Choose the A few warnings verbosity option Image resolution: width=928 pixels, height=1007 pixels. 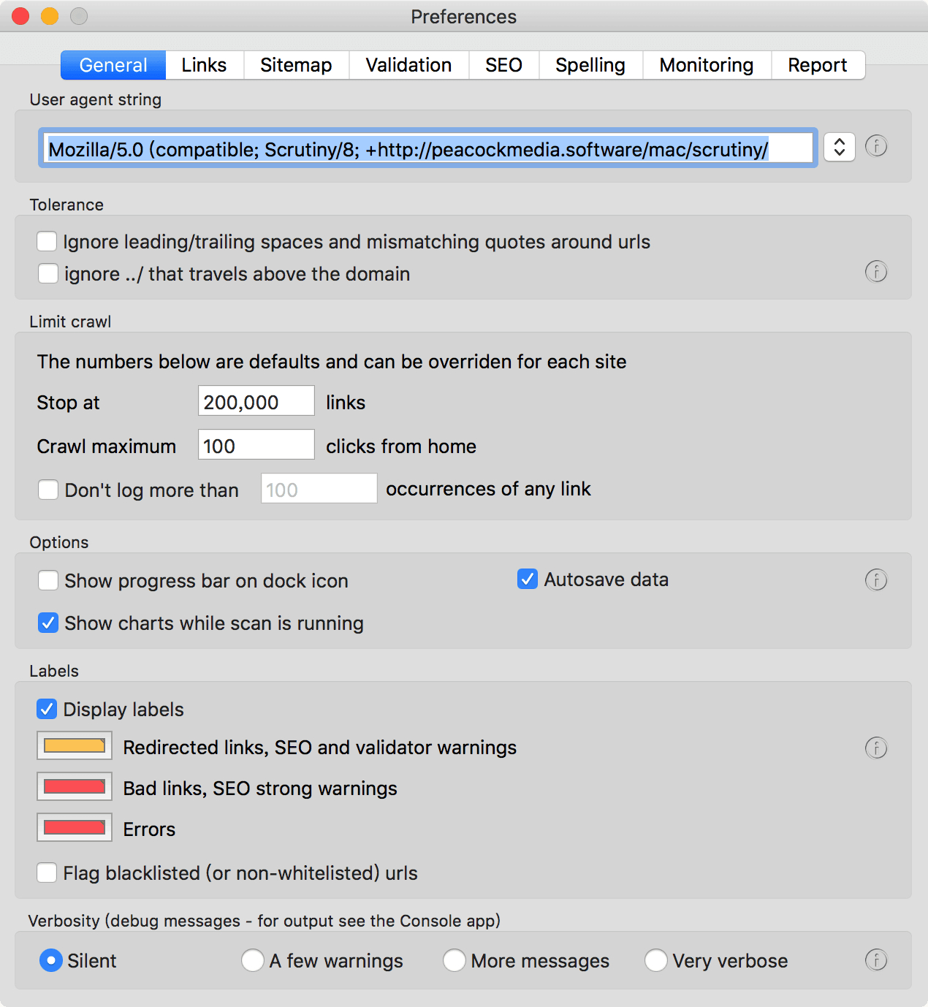click(x=253, y=960)
